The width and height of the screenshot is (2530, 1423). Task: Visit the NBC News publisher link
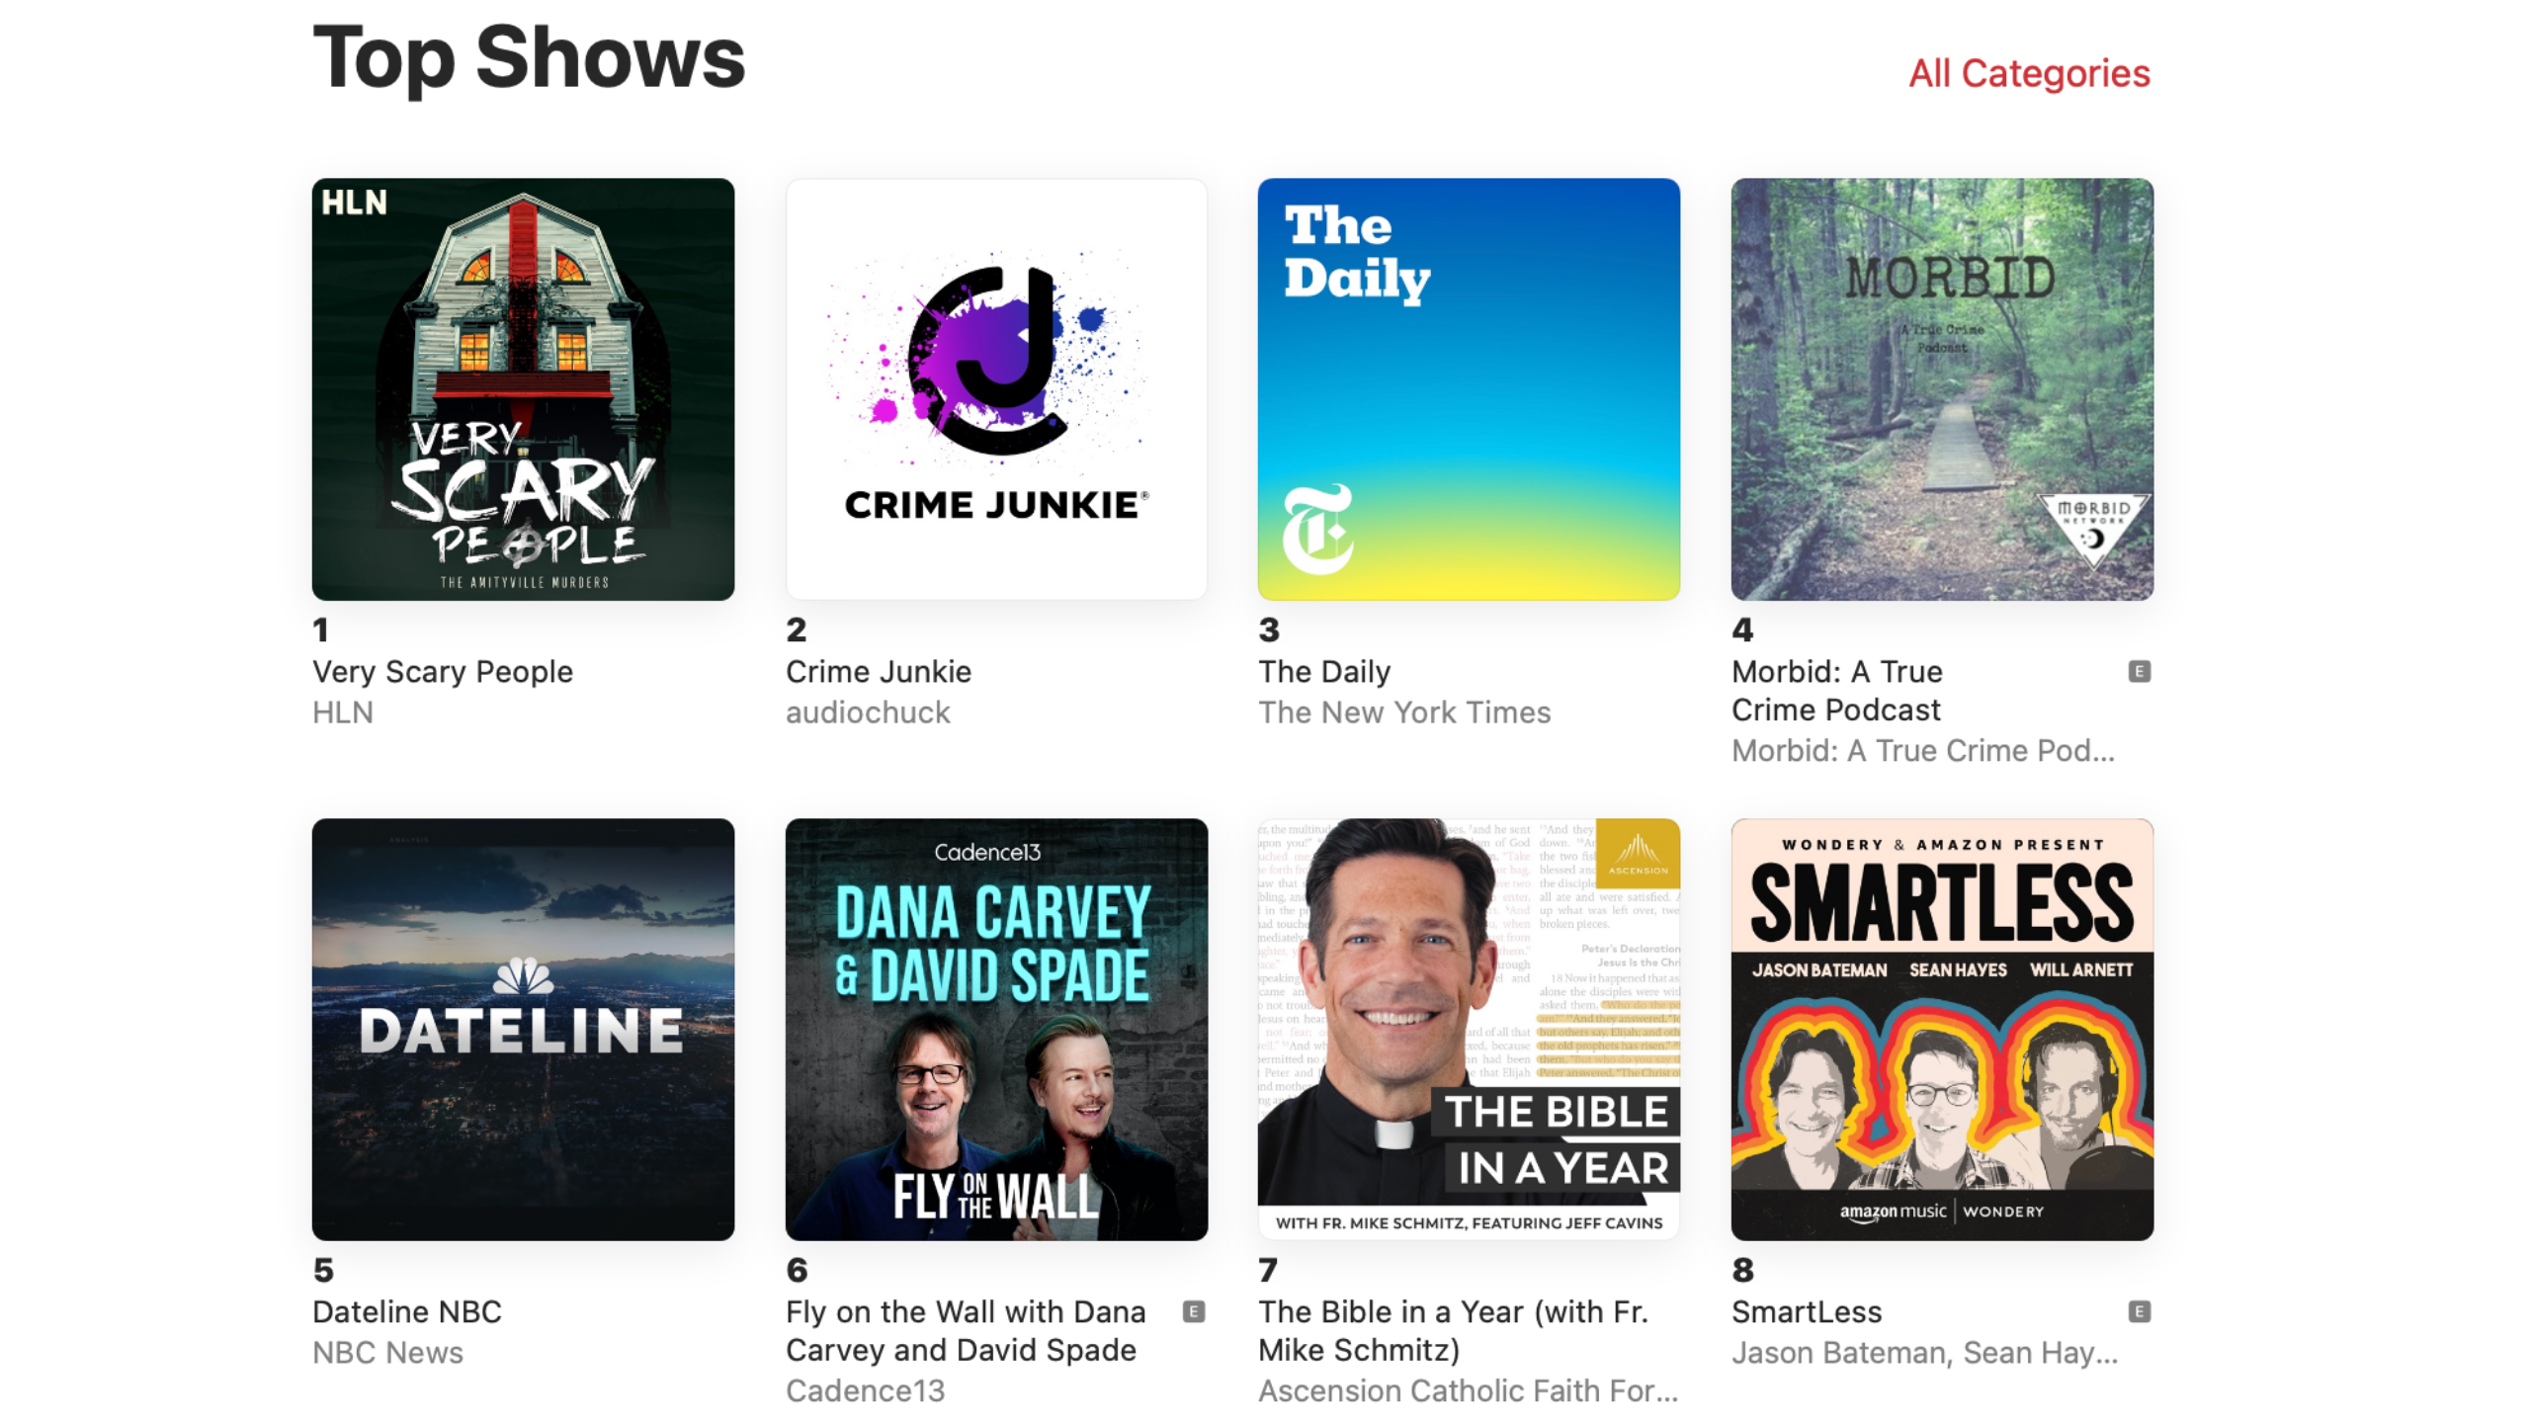point(387,1353)
